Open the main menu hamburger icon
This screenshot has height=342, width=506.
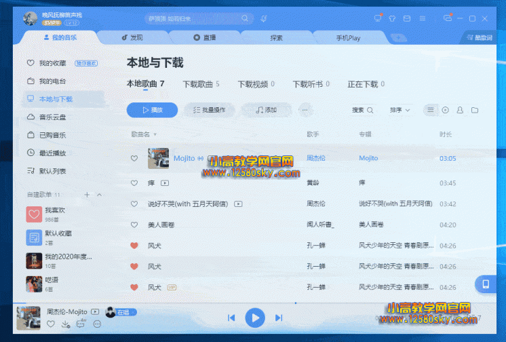422,18
